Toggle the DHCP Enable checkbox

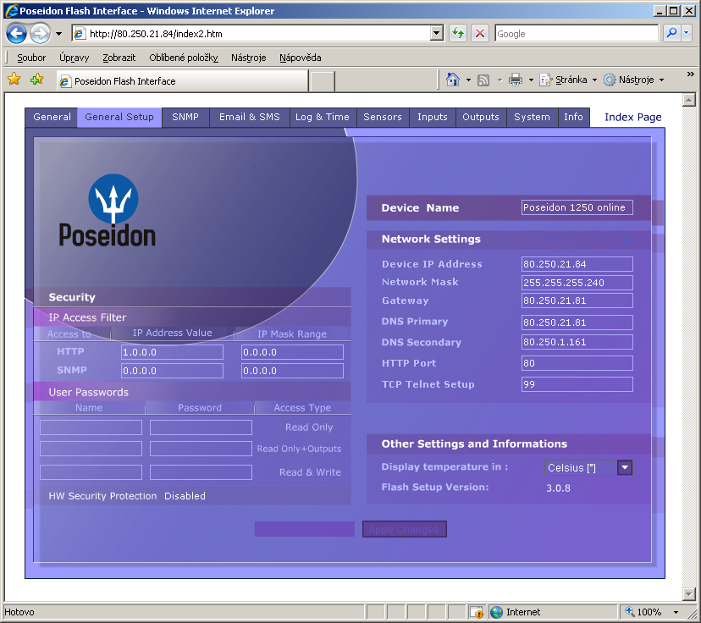coord(627,240)
